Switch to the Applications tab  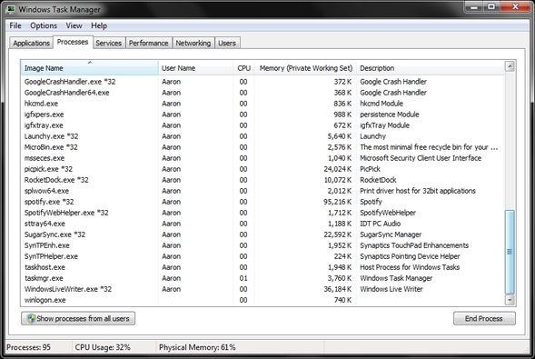tap(32, 43)
